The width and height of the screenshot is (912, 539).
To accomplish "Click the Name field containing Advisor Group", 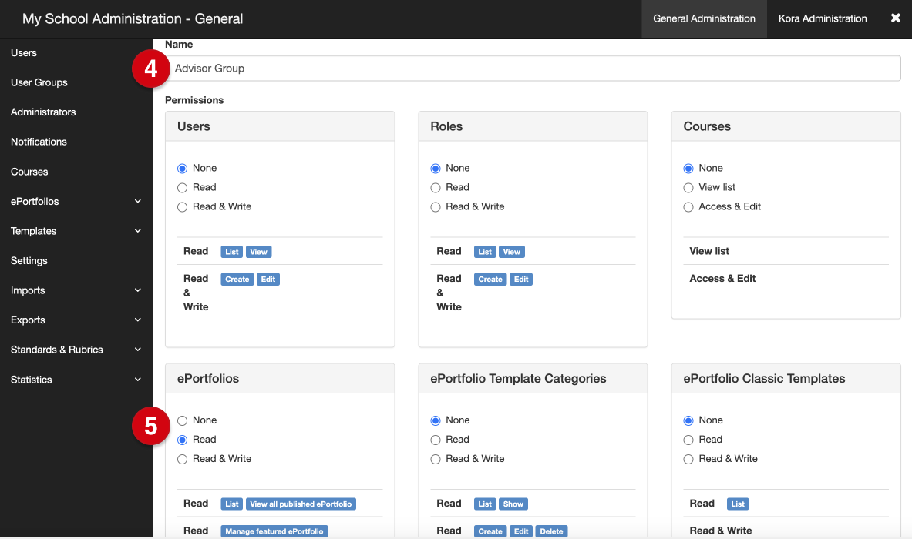I will (533, 69).
